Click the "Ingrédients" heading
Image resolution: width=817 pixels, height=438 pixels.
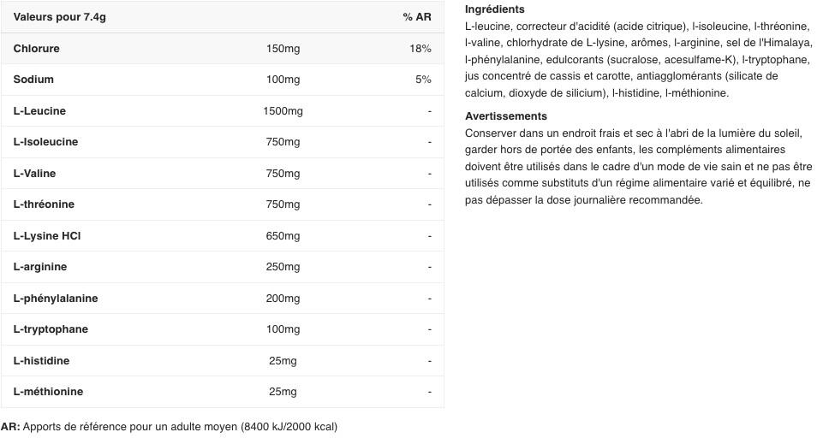pyautogui.click(x=495, y=9)
